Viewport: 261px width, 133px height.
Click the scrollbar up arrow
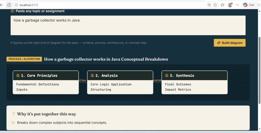[x=259, y=11]
